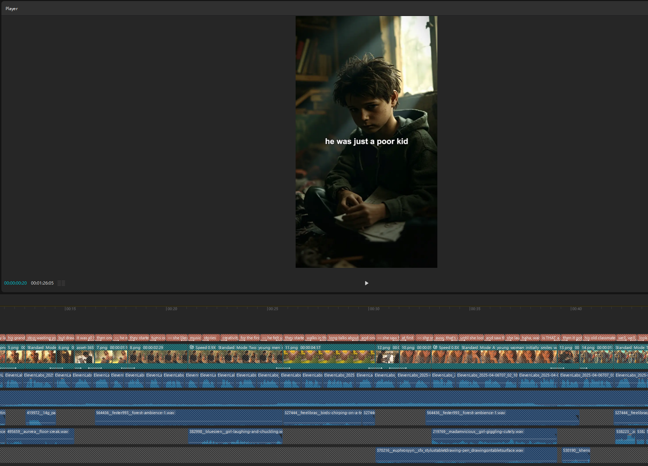
Task: Select the floor-creak.wav audio clip
Action: point(40,436)
